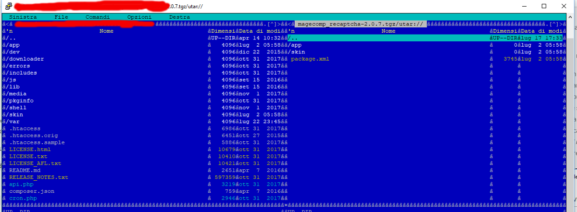Click the Nome column header in left panel
Viewport: 577px width, 212px height.
107,31
